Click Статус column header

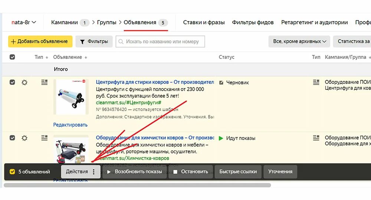(226, 57)
